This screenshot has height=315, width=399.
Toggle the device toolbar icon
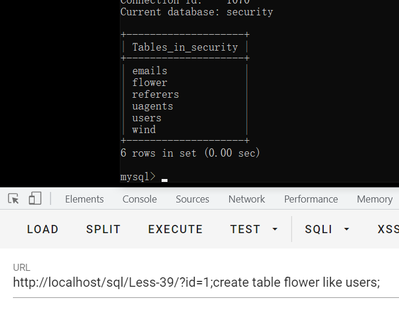point(35,198)
